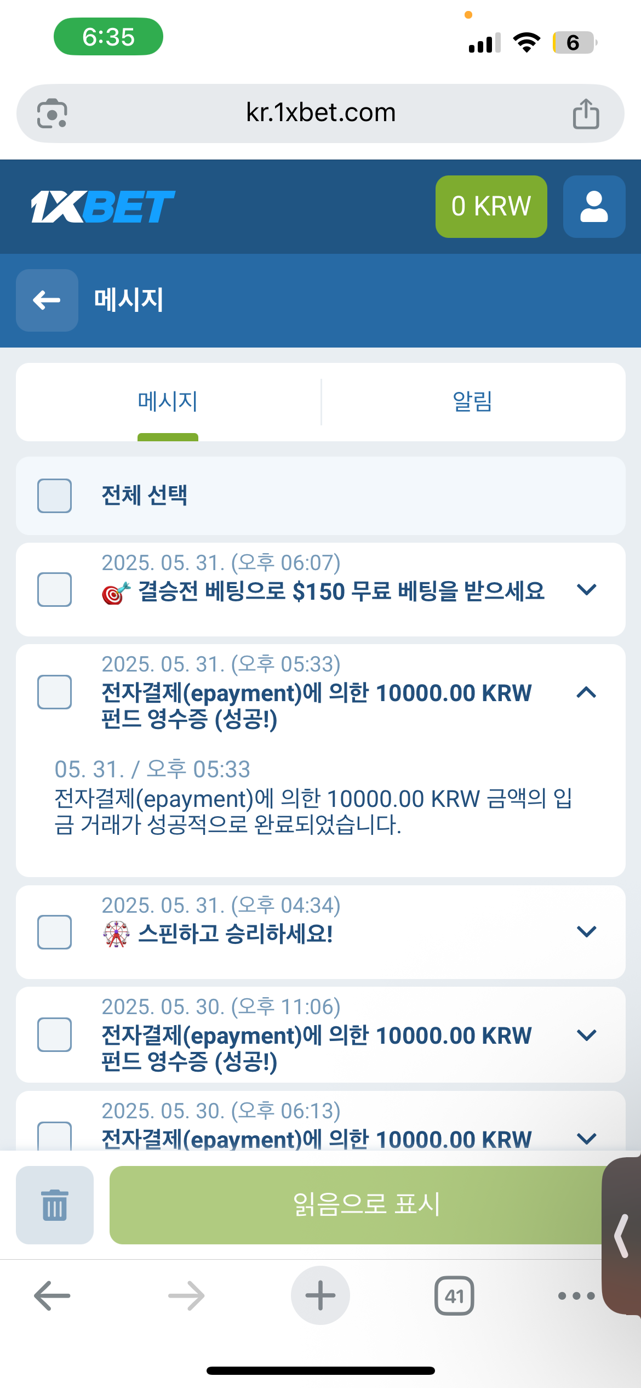Switch to the 알림 tab
The width and height of the screenshot is (641, 1388).
[x=473, y=401]
